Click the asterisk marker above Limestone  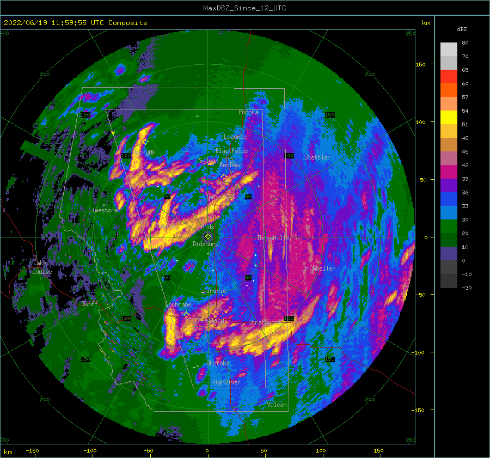[103, 205]
